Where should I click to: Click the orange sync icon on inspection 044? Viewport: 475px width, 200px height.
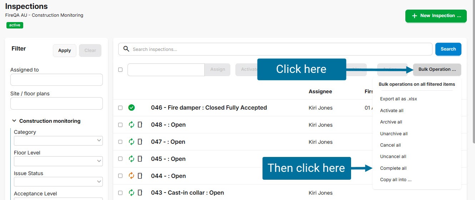pyautogui.click(x=131, y=176)
